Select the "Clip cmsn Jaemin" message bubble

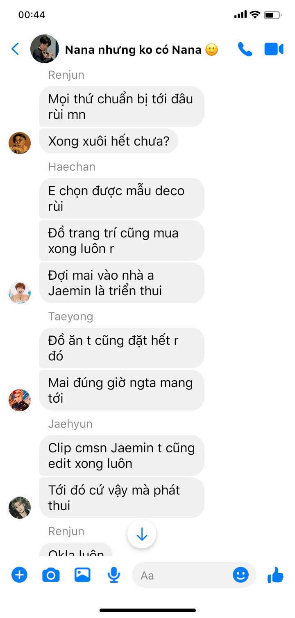pyautogui.click(x=122, y=456)
